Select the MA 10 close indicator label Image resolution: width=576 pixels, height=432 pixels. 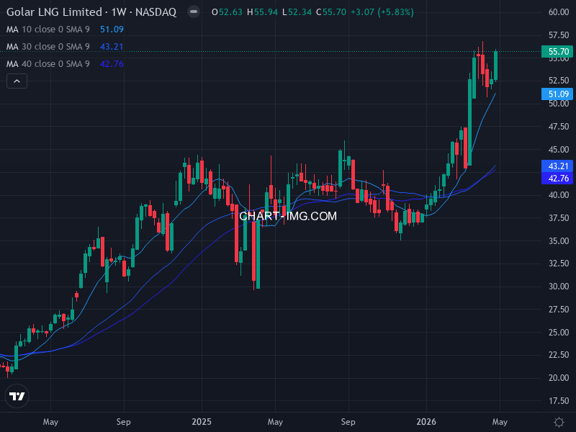[48, 30]
